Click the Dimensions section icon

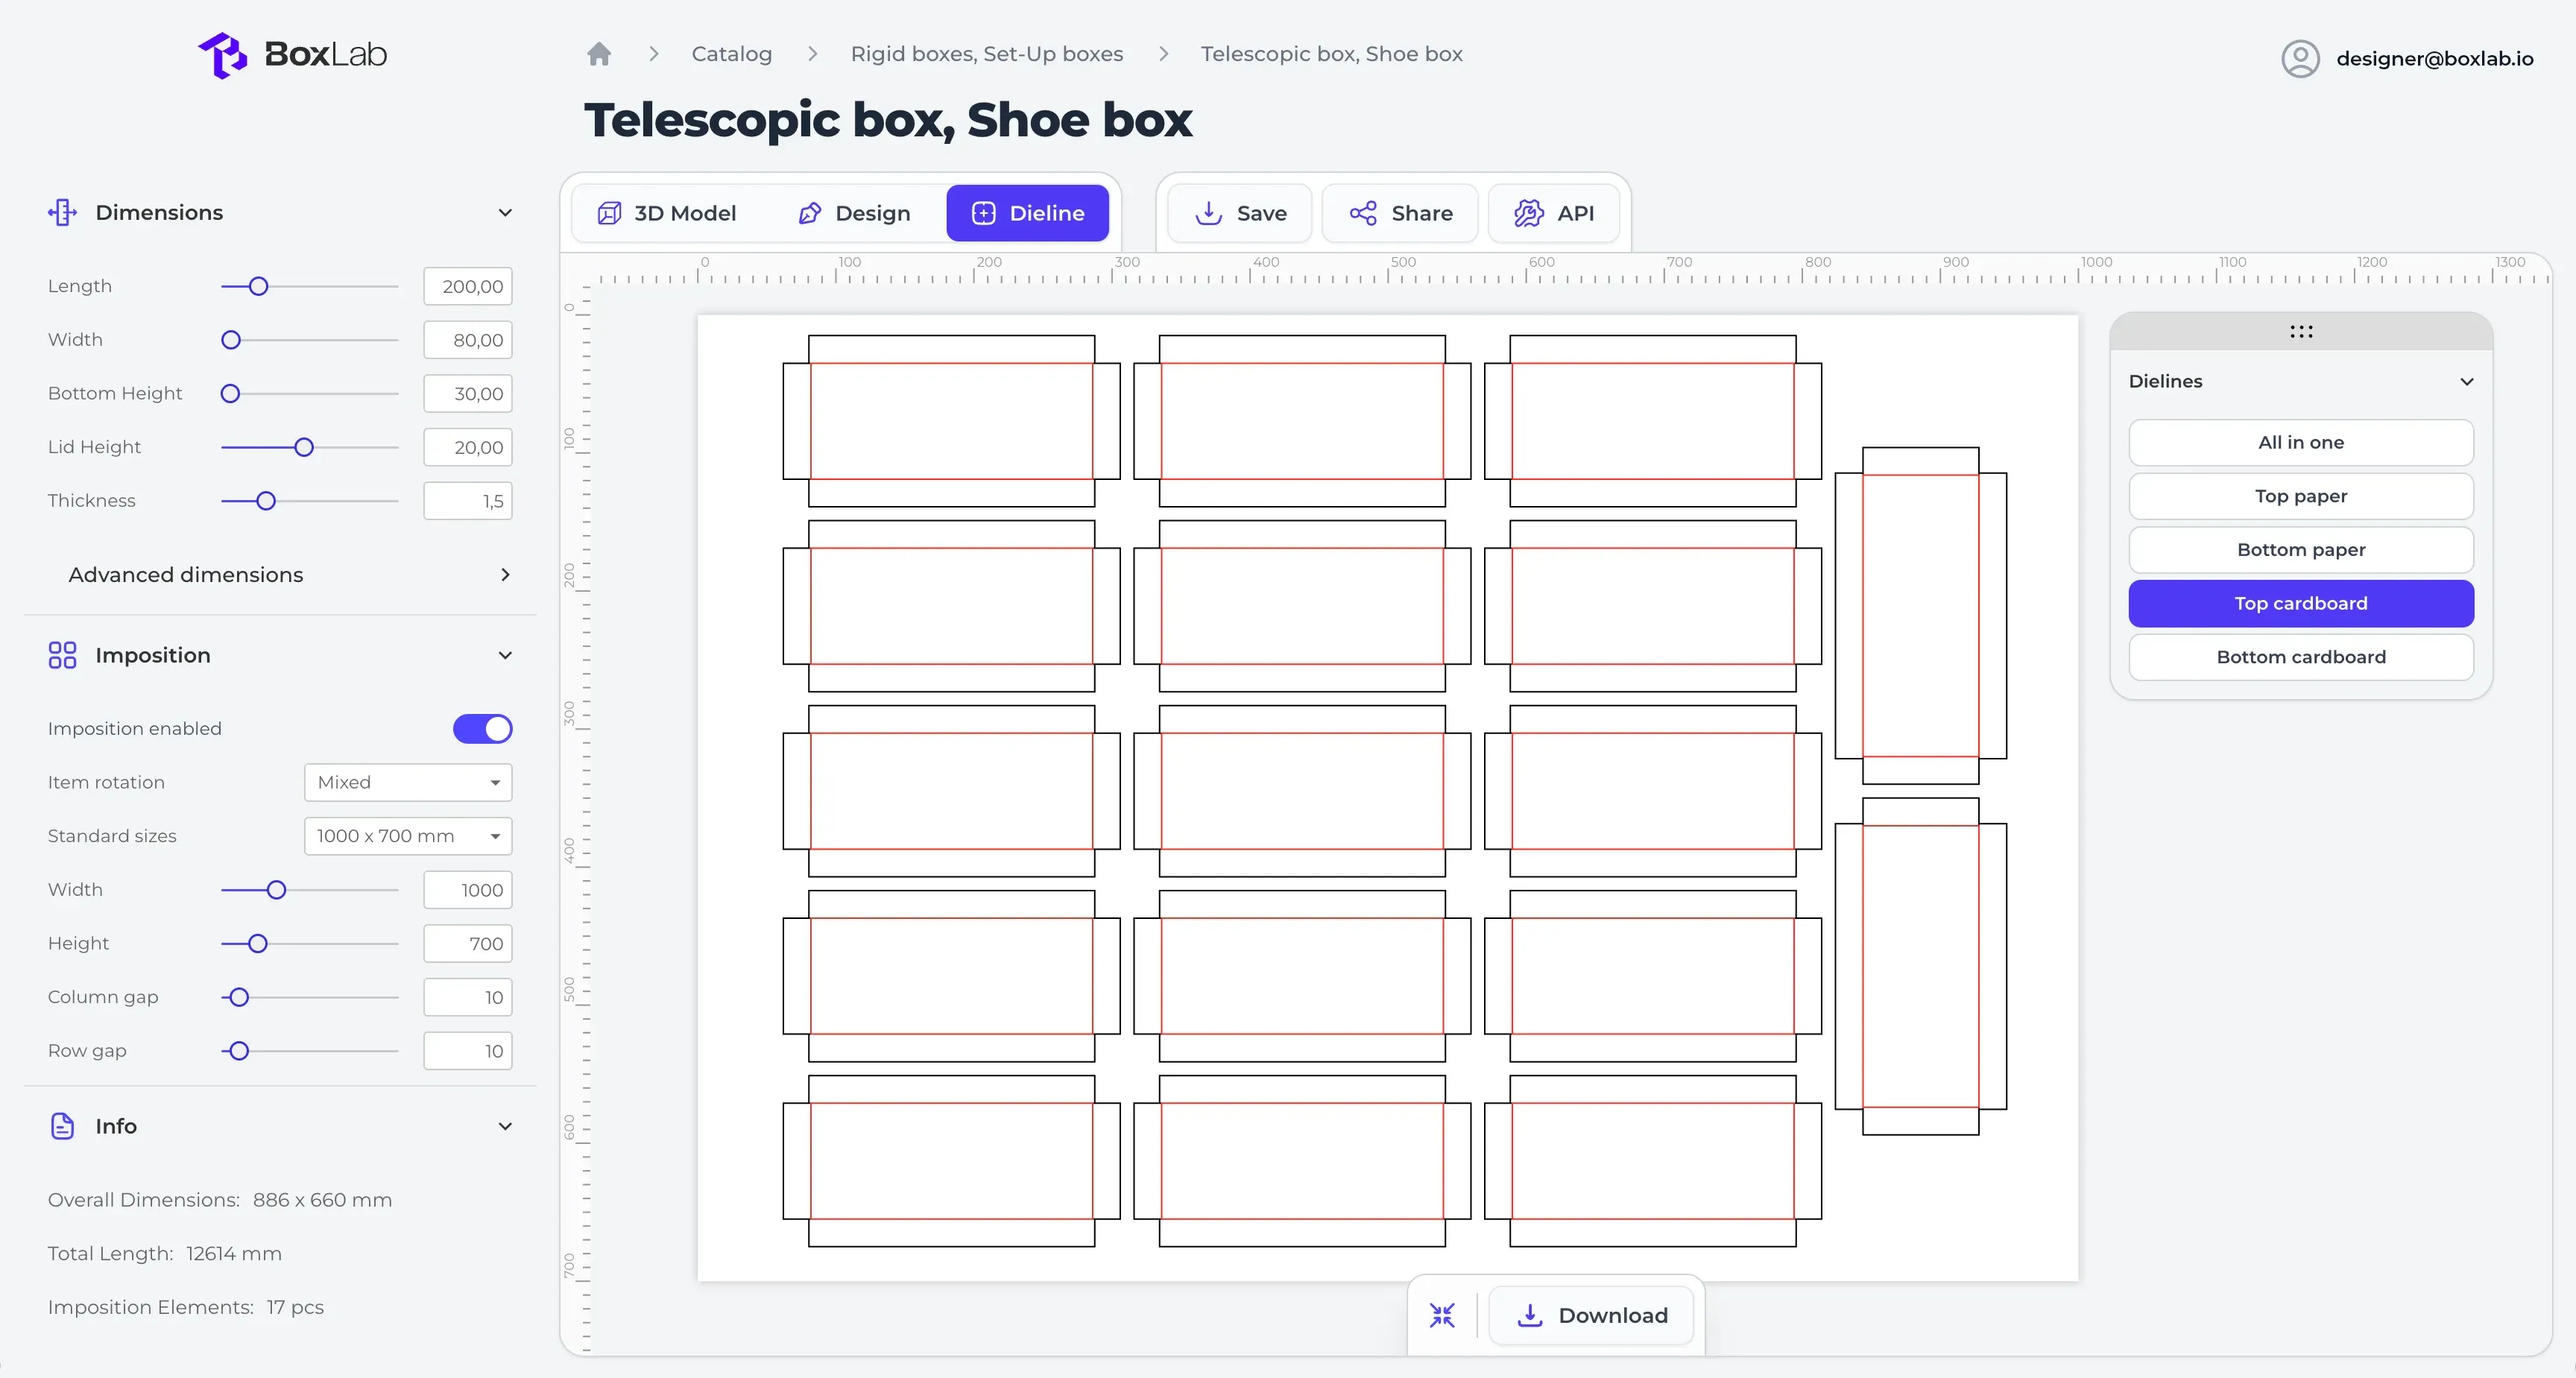tap(62, 212)
